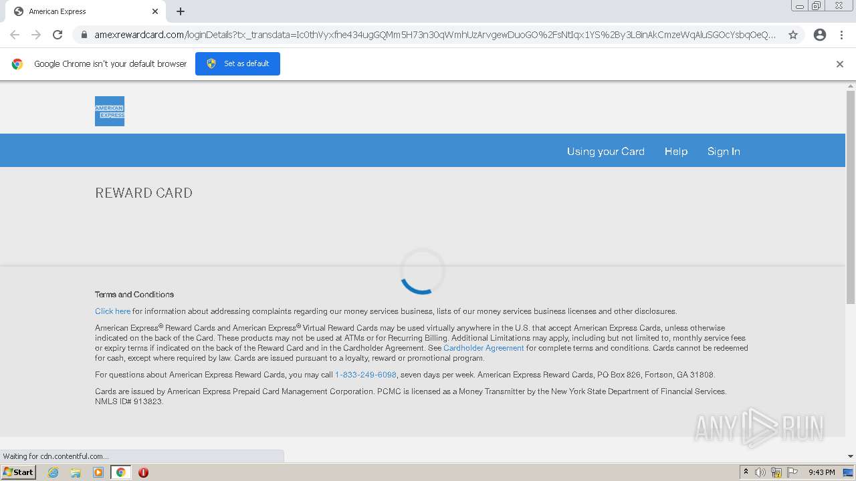The image size is (856, 481).
Task: Click the NMLS ID# 913823 text
Action: [x=129, y=402]
